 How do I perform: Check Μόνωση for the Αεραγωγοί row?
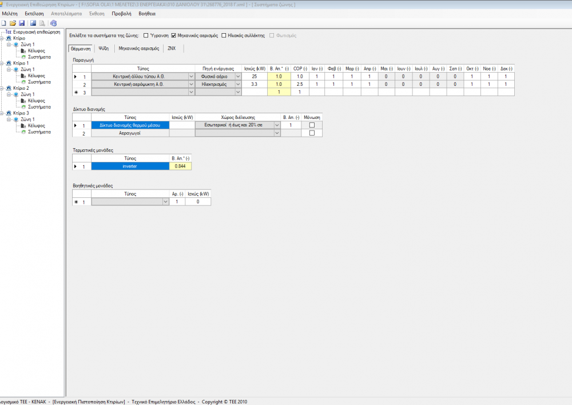point(312,133)
